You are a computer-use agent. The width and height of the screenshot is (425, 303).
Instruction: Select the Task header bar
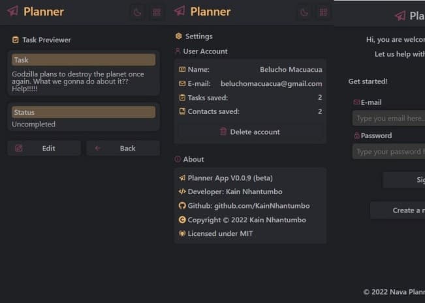point(84,60)
